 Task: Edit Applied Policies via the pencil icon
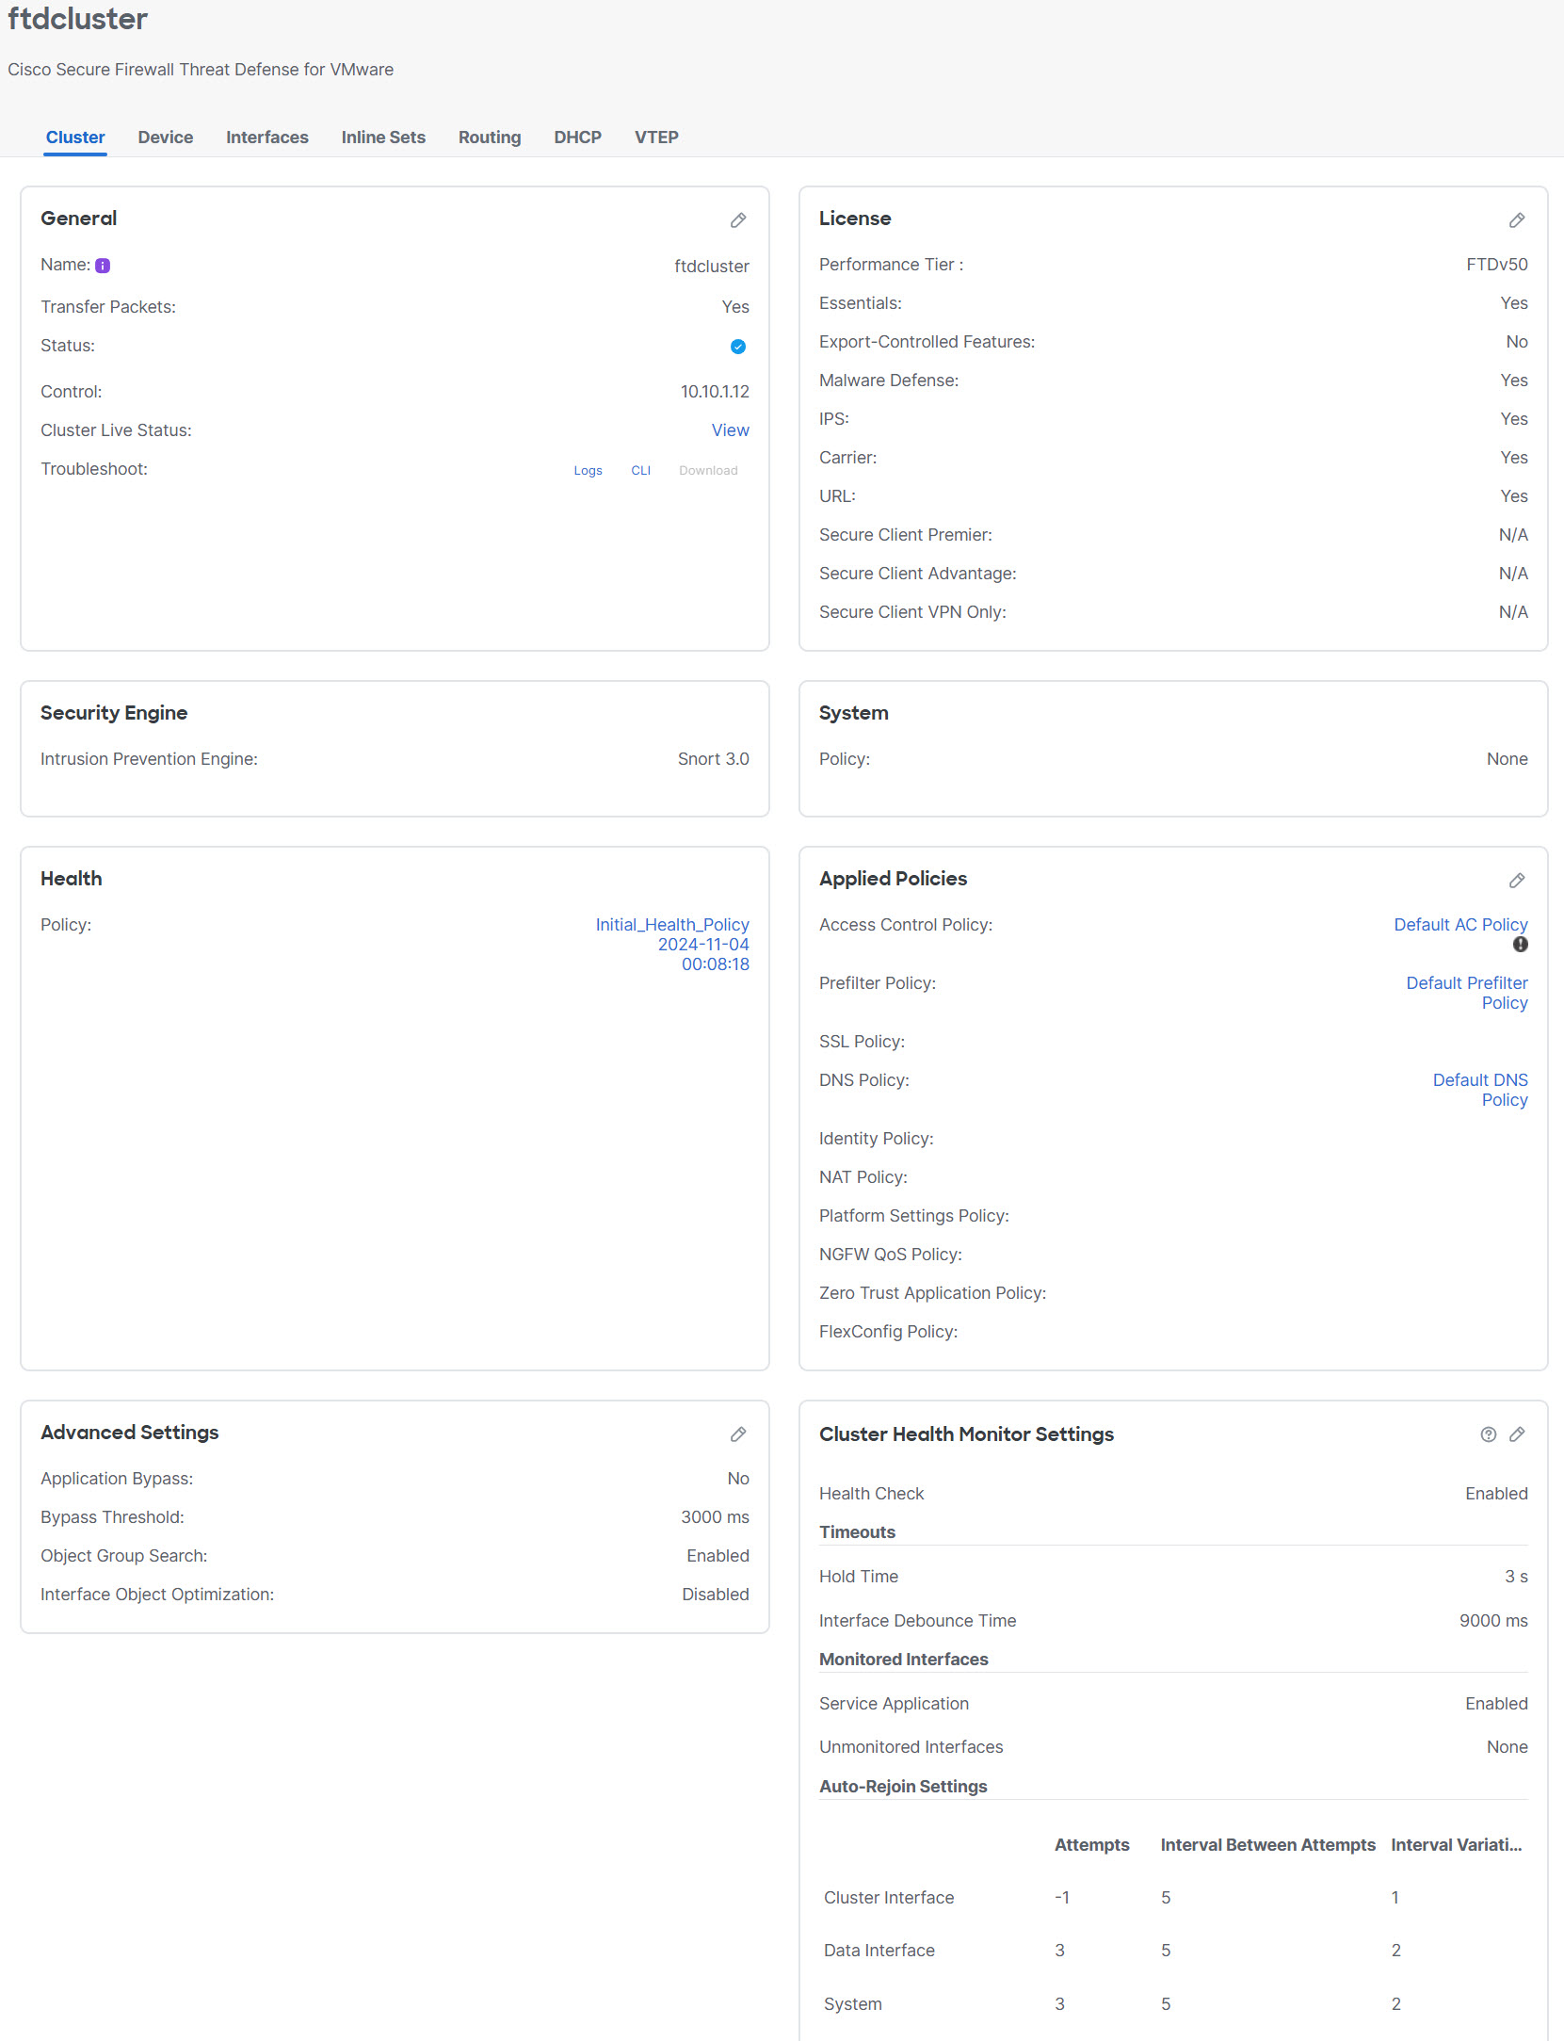point(1517,882)
